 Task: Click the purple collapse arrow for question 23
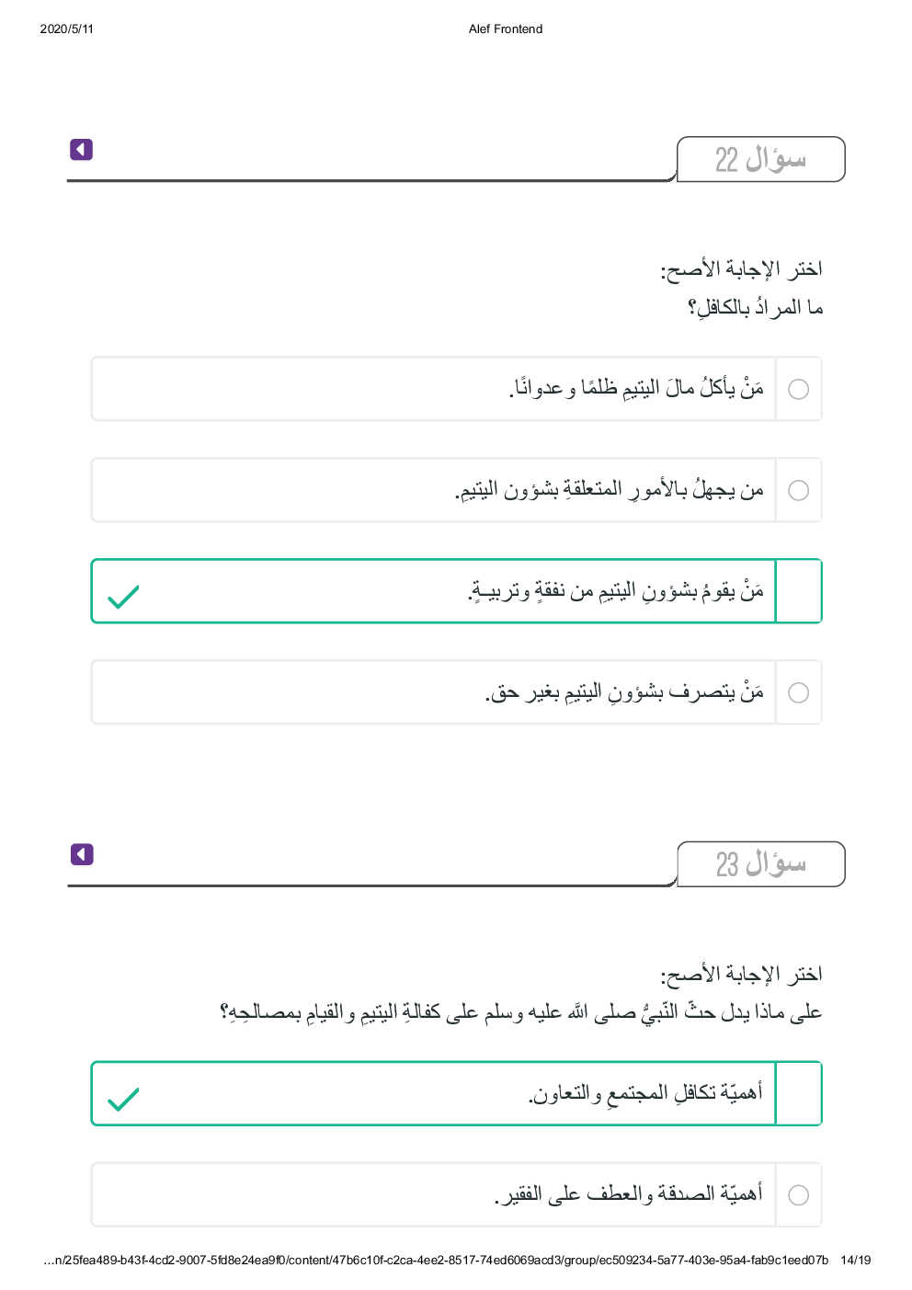[82, 855]
